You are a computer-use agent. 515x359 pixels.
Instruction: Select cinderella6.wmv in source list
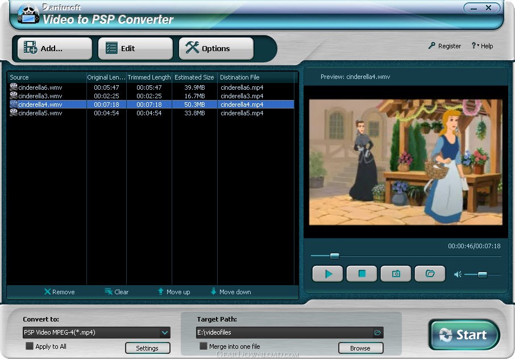[x=40, y=87]
